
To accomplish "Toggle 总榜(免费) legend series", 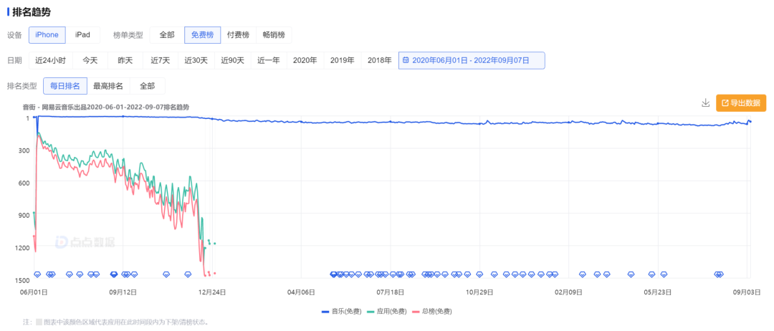I will pyautogui.click(x=432, y=311).
